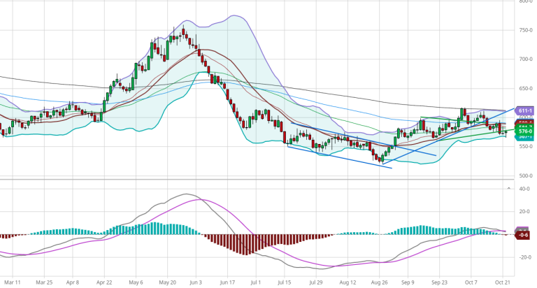The width and height of the screenshot is (537, 288).
Task: Click the Jun 3 date label
Action: coord(197,282)
